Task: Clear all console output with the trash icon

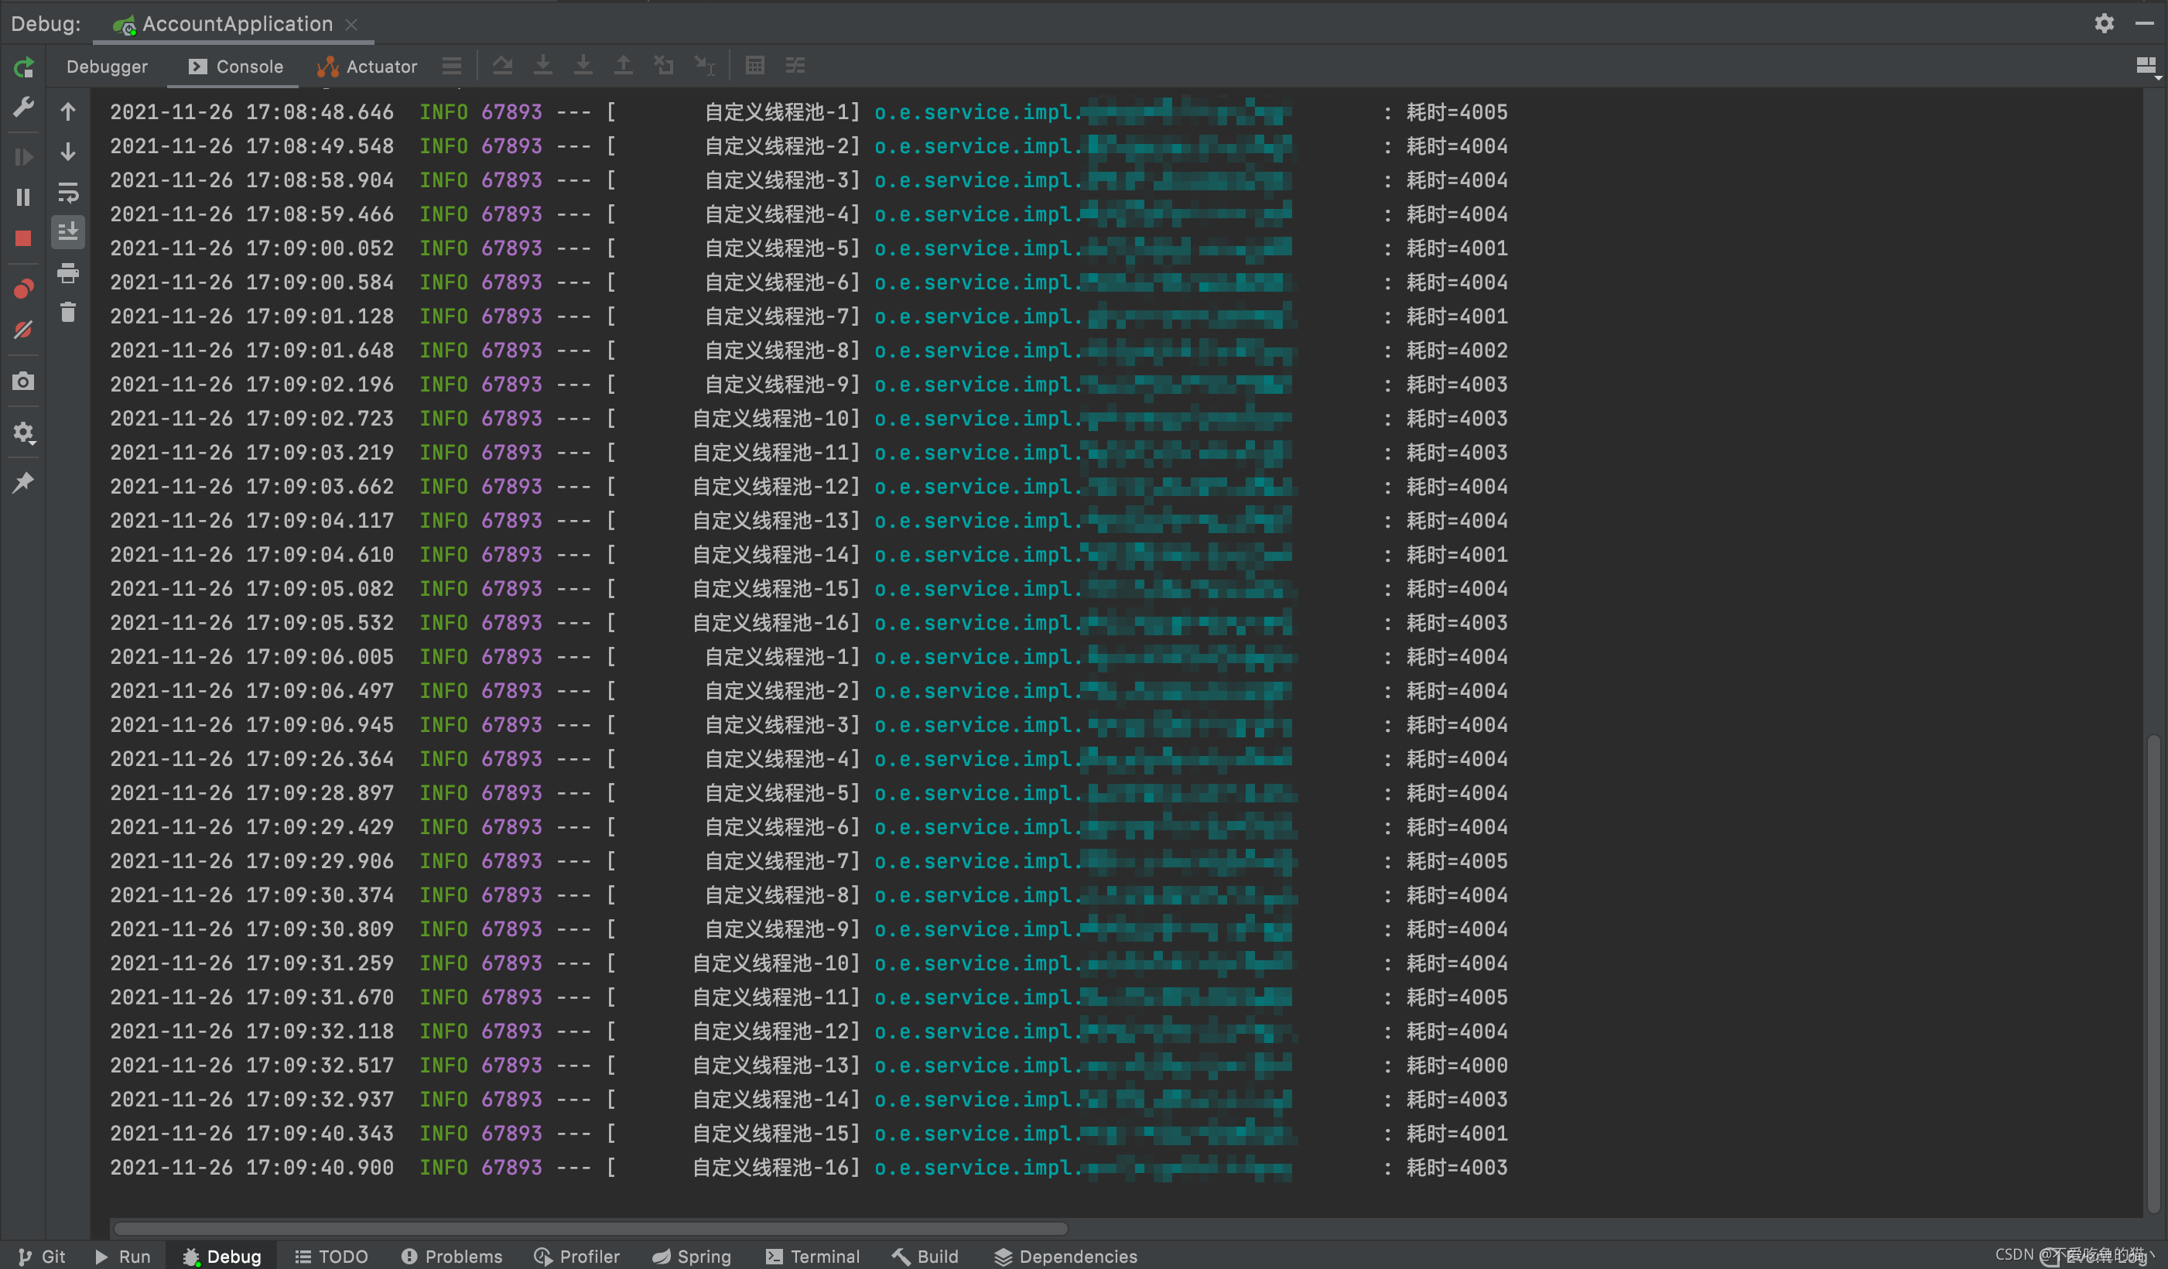Action: click(x=68, y=313)
